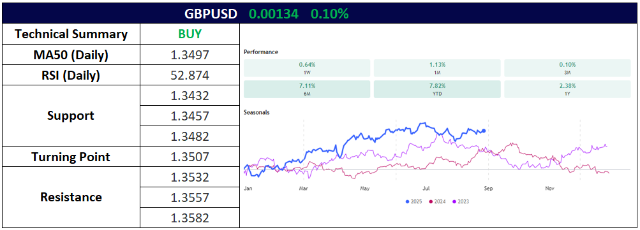The width and height of the screenshot is (640, 230).
Task: Toggle the 2023 legend series
Action: tap(461, 201)
